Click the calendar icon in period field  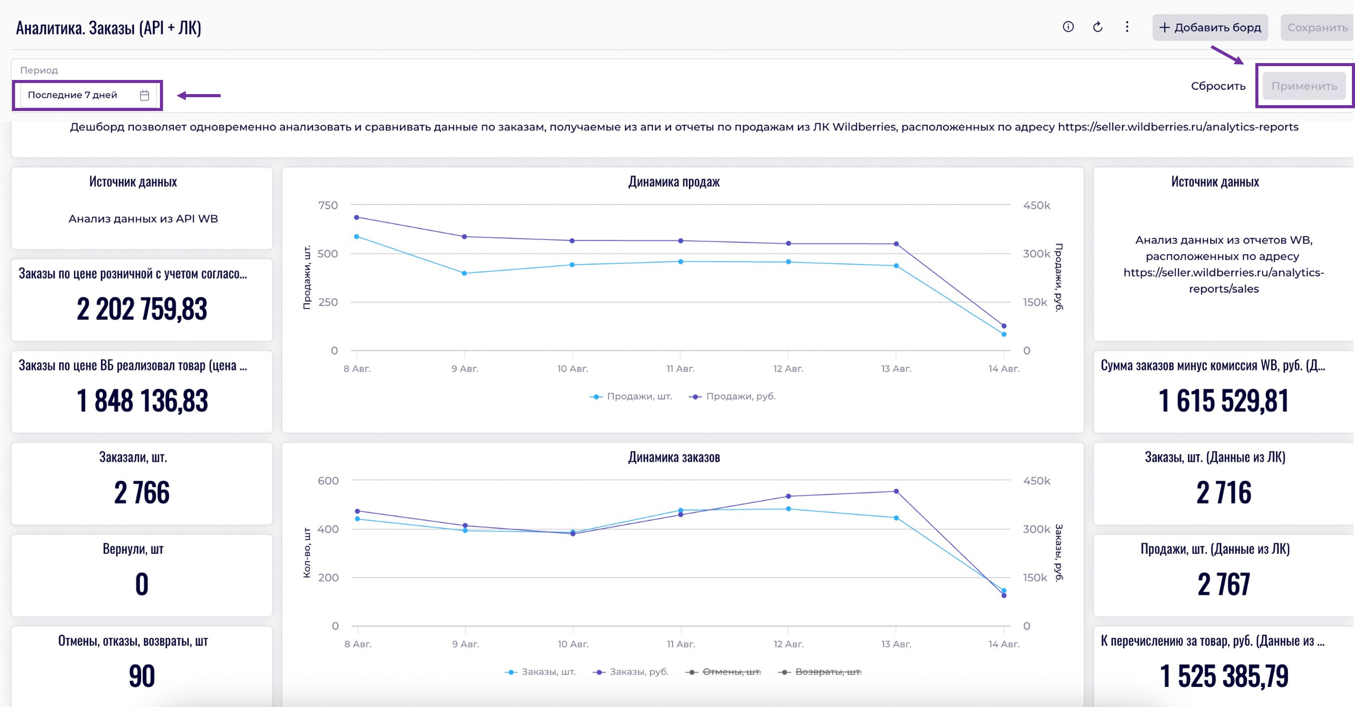click(145, 95)
